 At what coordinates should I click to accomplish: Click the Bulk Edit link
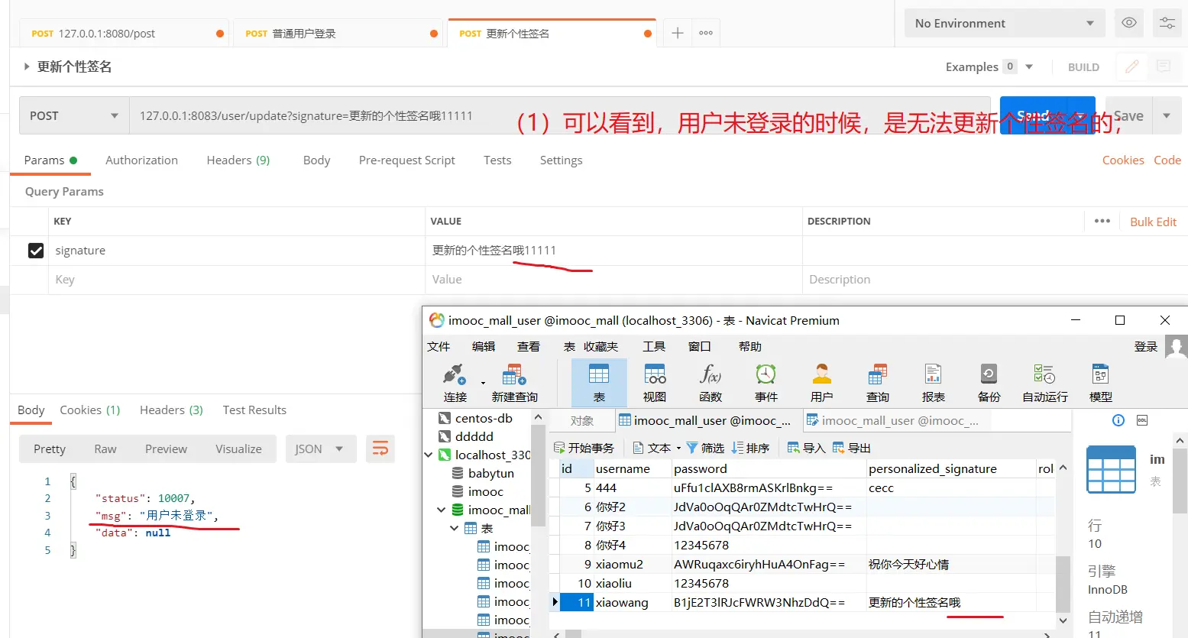coord(1153,222)
